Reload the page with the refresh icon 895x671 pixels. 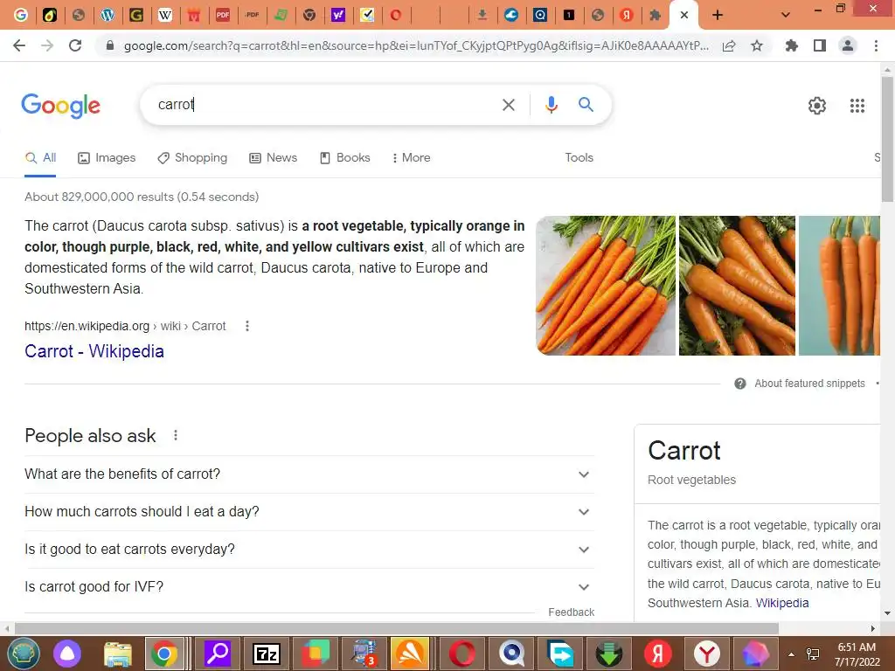click(x=75, y=45)
